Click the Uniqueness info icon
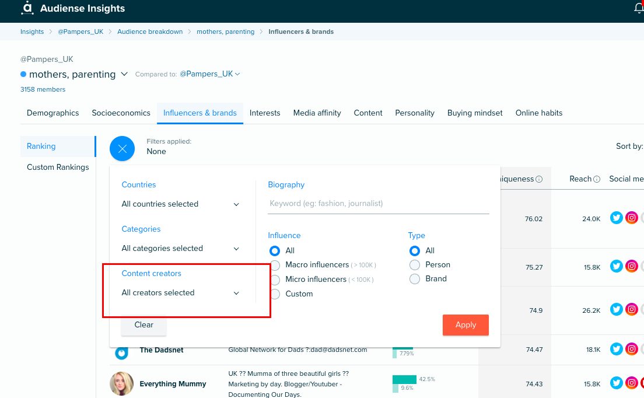This screenshot has height=398, width=644. [x=539, y=179]
